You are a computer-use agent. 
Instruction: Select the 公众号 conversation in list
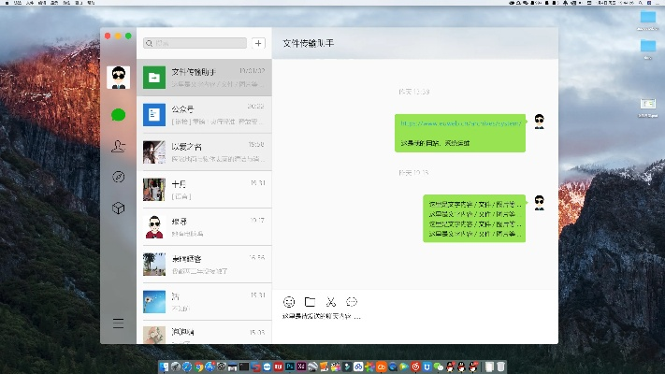click(204, 114)
